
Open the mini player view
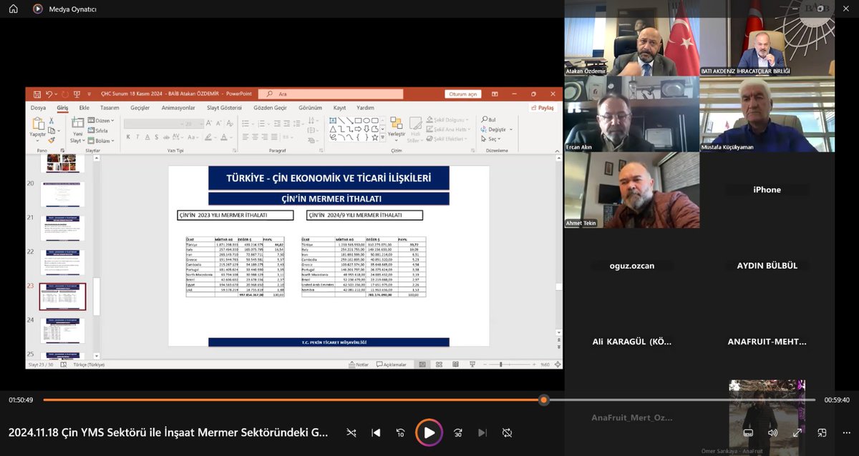point(822,432)
